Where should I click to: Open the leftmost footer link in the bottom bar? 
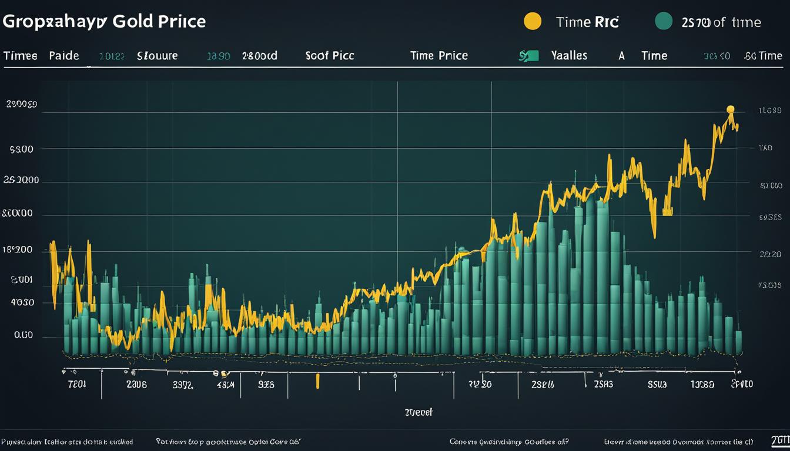(x=67, y=441)
